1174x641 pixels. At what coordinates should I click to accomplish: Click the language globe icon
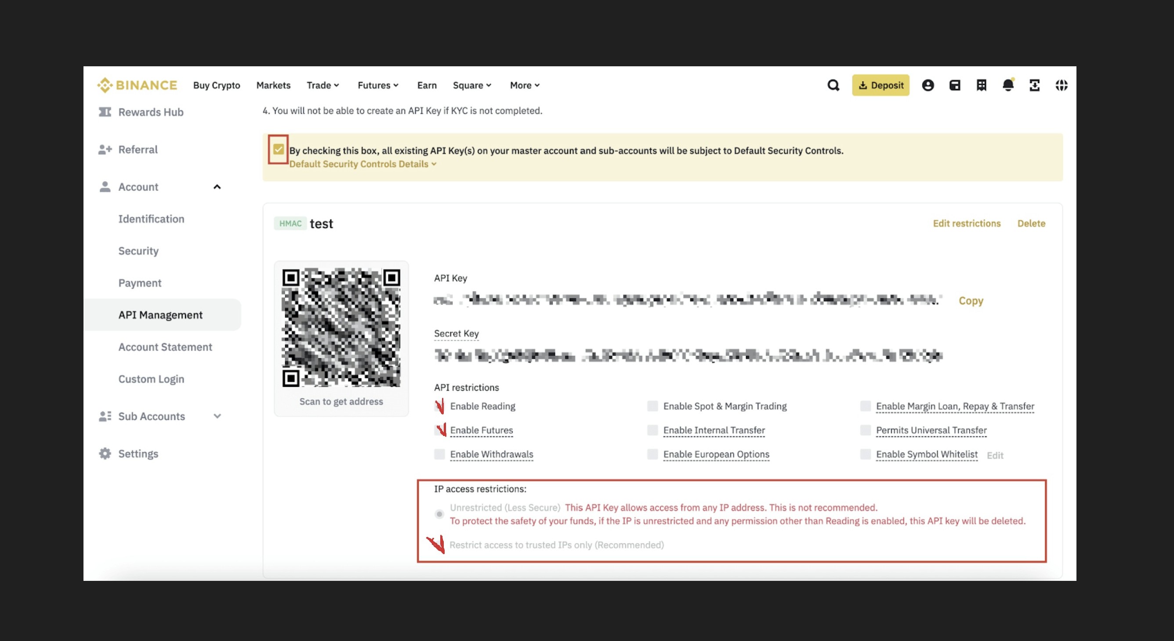pos(1062,85)
